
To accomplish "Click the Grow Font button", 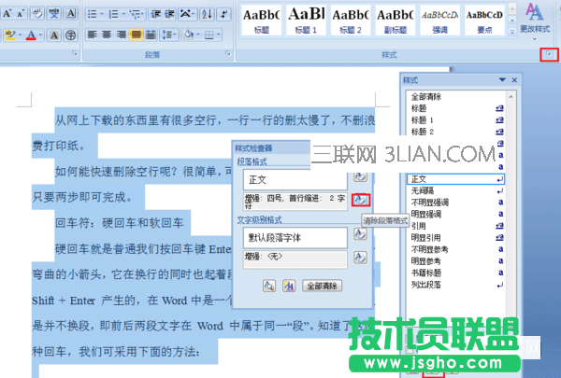I will [x=7, y=14].
